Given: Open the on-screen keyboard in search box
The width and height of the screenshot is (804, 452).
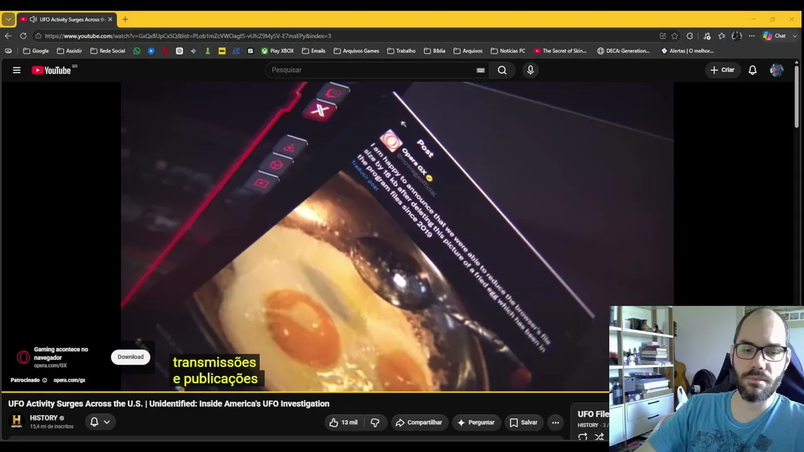Looking at the screenshot, I should pyautogui.click(x=481, y=70).
